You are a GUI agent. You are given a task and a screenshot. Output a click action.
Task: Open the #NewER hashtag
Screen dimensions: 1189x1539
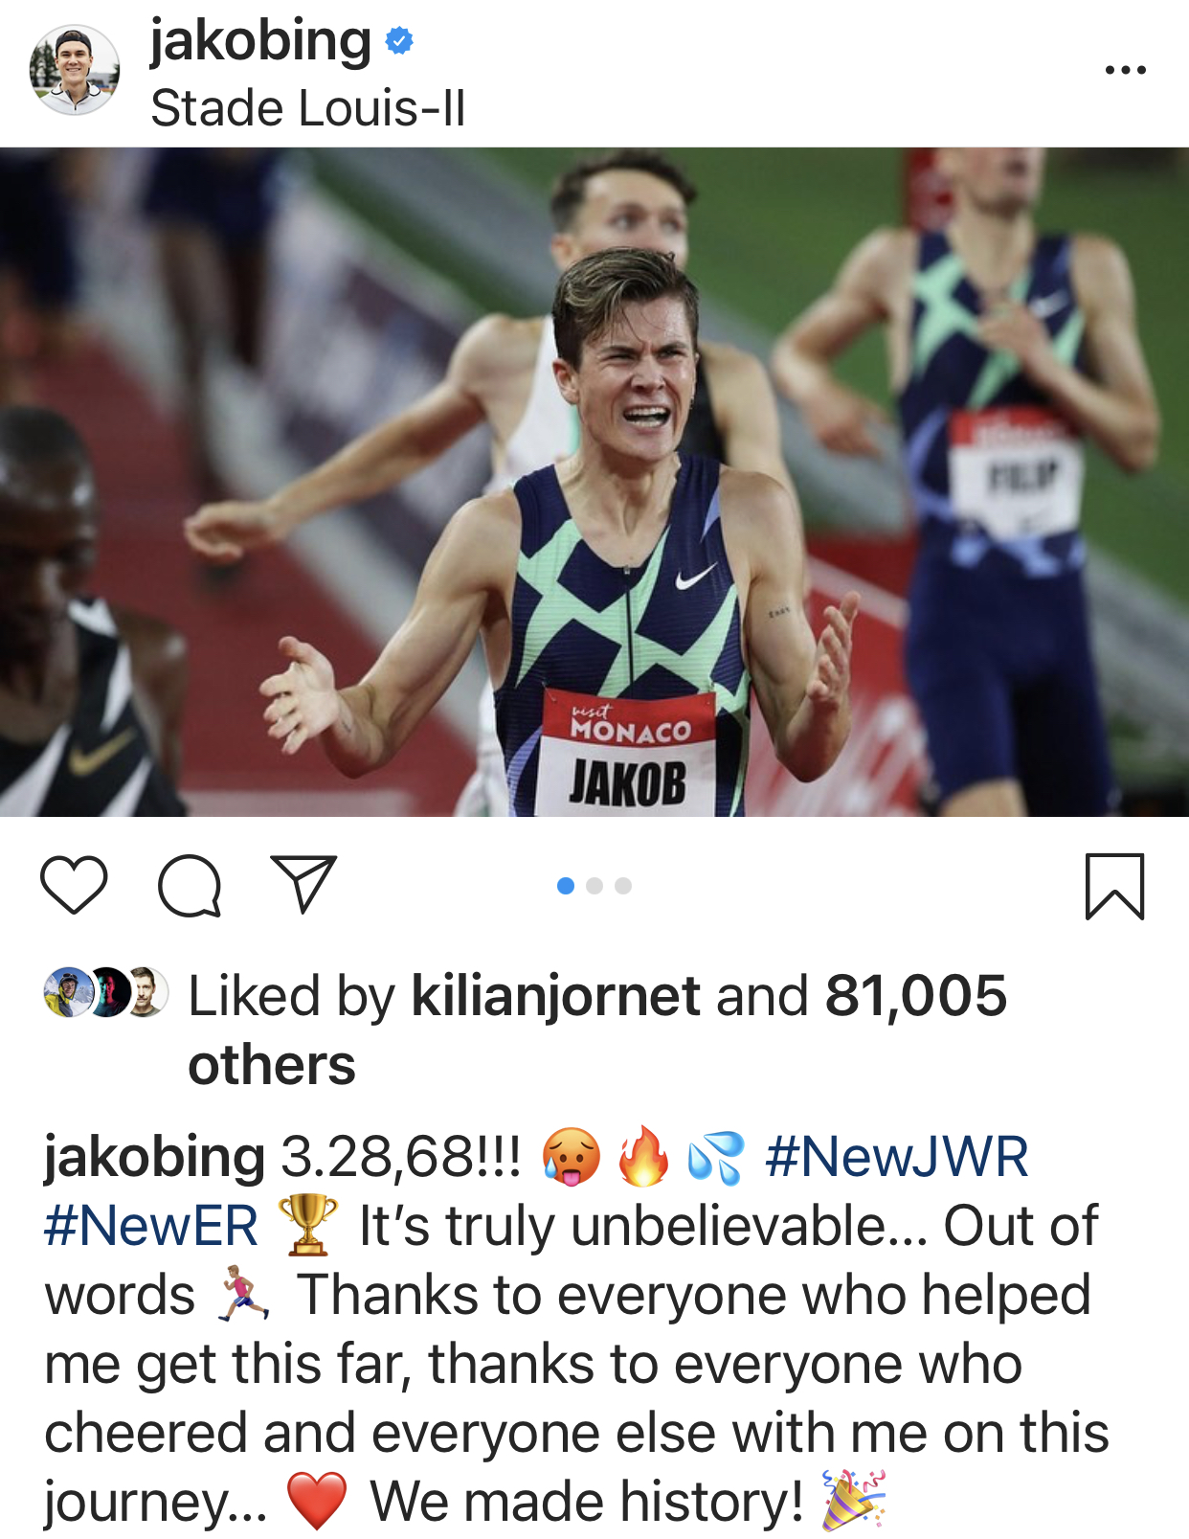[x=151, y=1226]
